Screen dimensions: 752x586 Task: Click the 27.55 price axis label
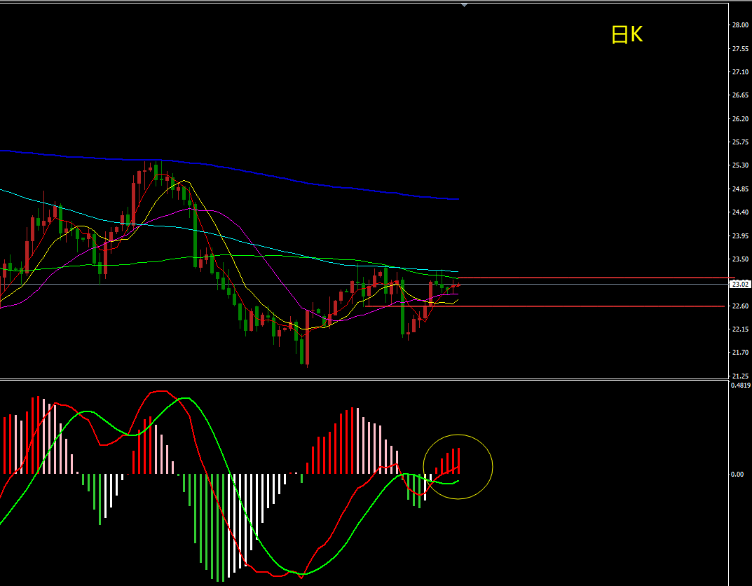click(x=740, y=49)
